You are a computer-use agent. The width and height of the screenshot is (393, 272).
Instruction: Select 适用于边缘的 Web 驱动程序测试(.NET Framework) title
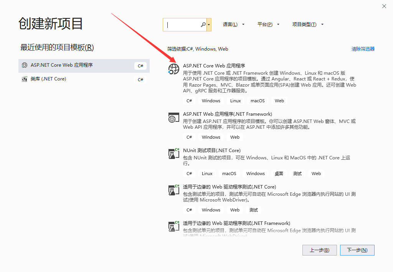click(236, 223)
